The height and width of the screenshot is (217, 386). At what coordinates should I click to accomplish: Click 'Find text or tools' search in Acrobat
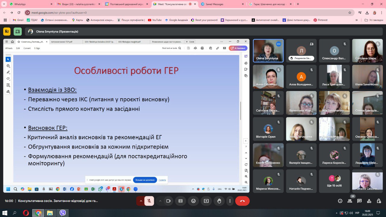point(172,48)
